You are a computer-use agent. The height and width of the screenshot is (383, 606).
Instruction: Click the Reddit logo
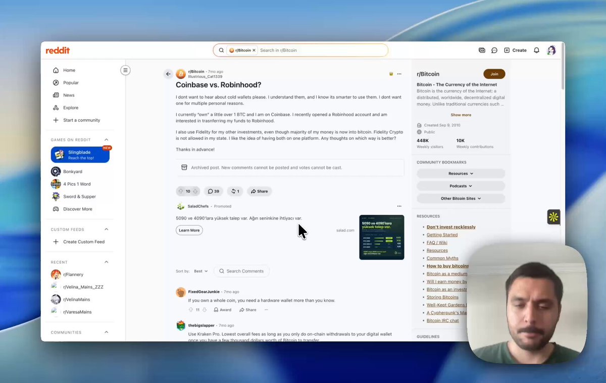[58, 50]
